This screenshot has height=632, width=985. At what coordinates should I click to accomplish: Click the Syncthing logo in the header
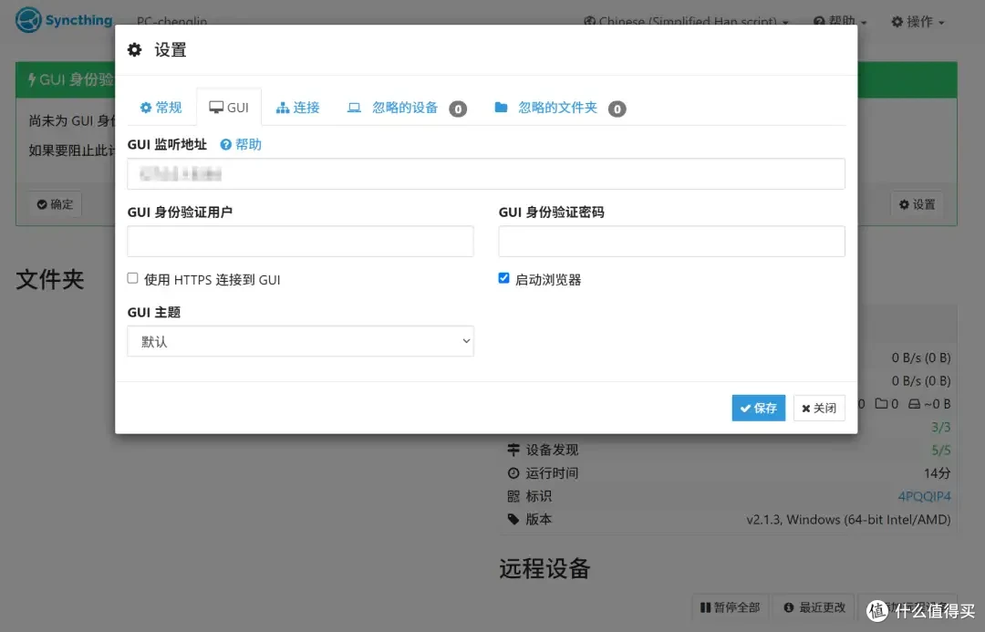[x=64, y=20]
